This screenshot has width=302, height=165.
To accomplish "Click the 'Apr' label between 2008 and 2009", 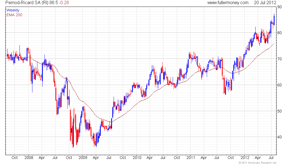I will click(x=42, y=158).
